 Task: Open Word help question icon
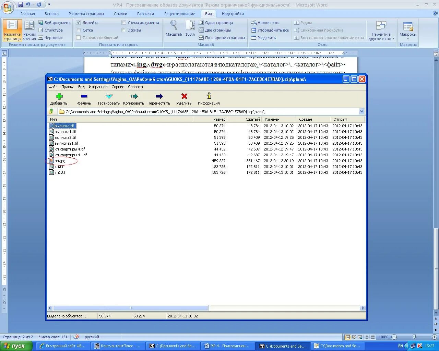pyautogui.click(x=435, y=13)
